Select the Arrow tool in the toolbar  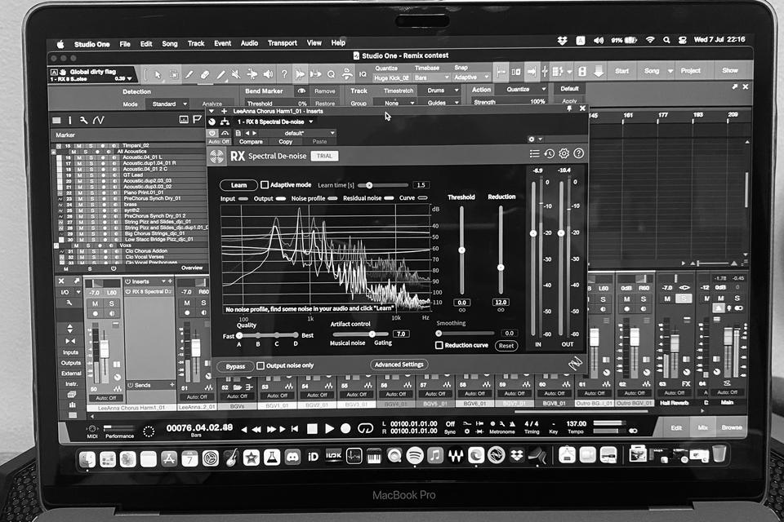(158, 74)
